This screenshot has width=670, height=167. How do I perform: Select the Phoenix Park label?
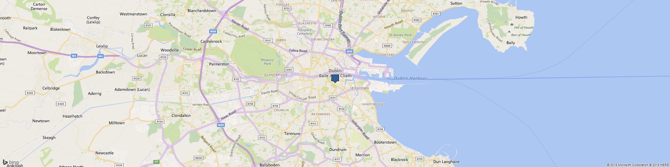[267, 62]
